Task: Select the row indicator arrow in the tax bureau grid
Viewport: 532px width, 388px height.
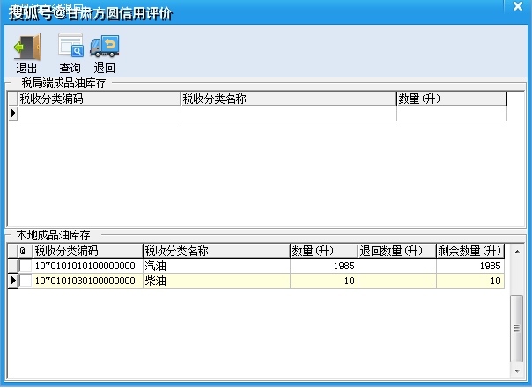Action: click(x=12, y=113)
